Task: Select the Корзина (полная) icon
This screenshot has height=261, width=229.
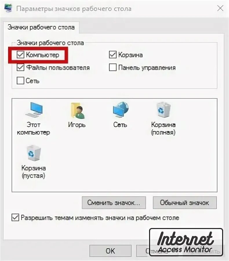Action: pyautogui.click(x=163, y=119)
